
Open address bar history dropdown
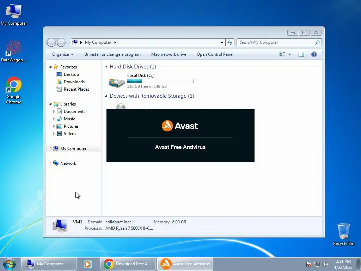coord(222,42)
